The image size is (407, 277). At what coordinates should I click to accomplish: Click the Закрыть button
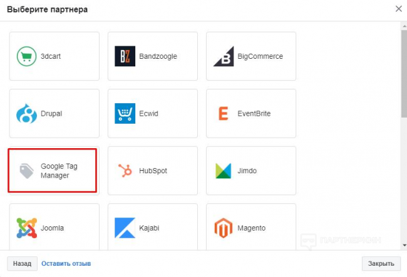[381, 263]
